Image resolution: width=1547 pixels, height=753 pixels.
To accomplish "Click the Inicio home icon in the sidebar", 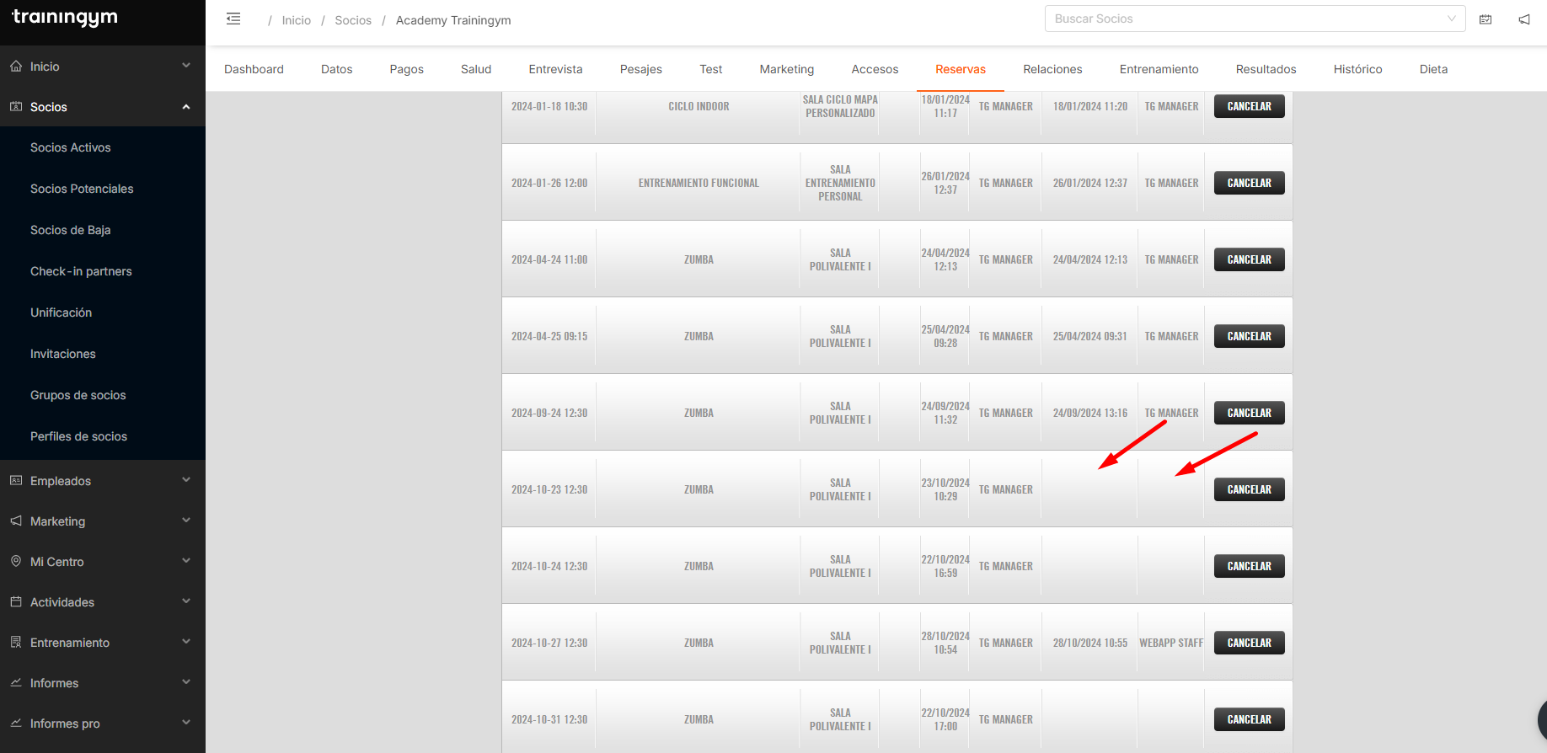I will pyautogui.click(x=16, y=66).
